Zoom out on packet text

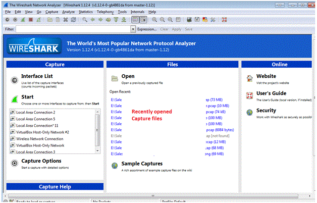[163, 20]
